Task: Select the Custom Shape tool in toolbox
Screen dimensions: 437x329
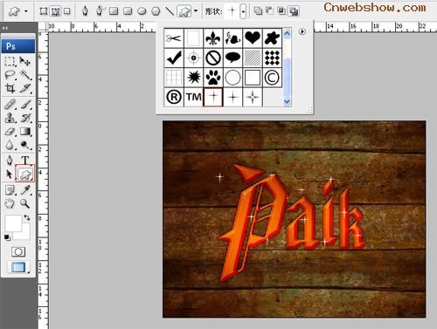Action: (25, 174)
